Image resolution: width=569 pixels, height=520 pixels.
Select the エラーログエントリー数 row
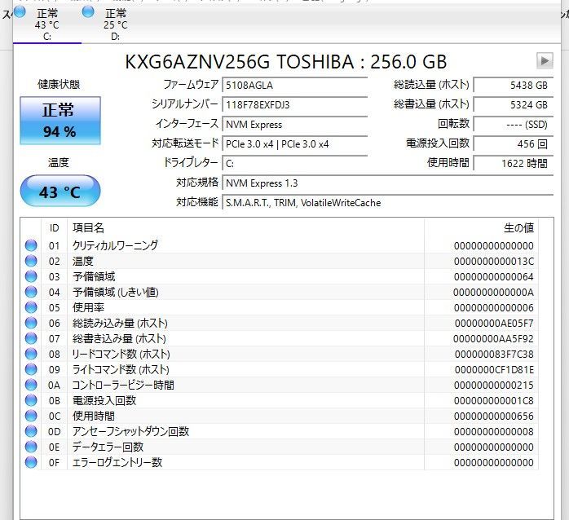pyautogui.click(x=280, y=463)
